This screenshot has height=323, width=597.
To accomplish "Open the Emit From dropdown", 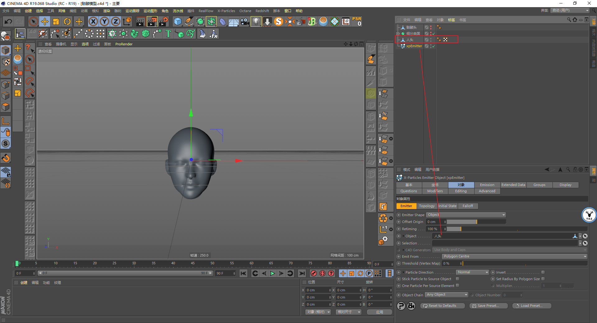I will pos(515,257).
